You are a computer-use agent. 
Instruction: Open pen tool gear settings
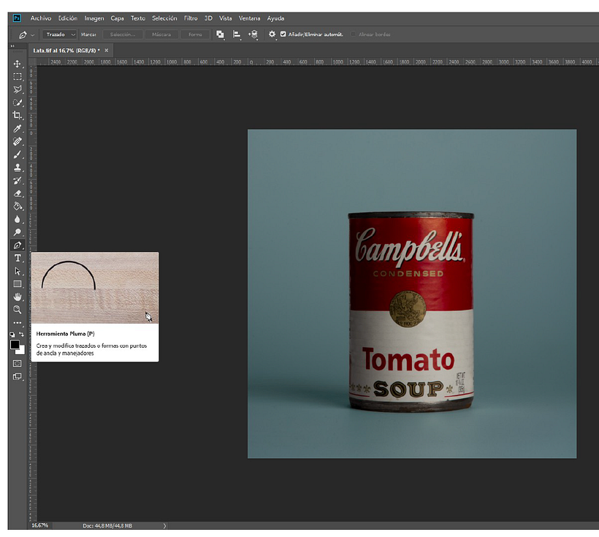tap(272, 34)
